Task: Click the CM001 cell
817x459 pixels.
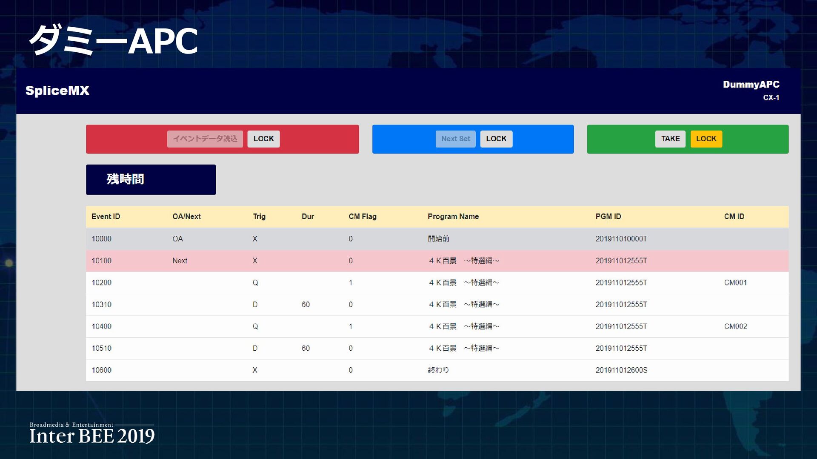Action: click(735, 283)
